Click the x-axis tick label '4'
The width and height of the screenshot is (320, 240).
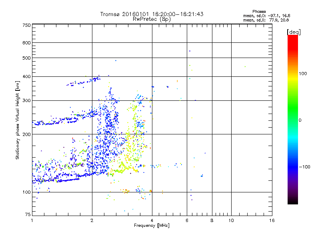152,220
